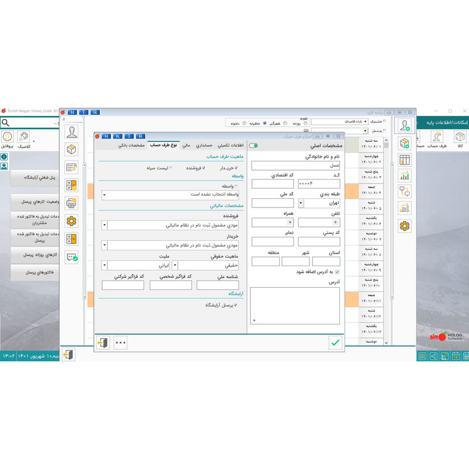Toggle the به آدرس اضافه شود checkbox
The height and width of the screenshot is (469, 469).
(x=337, y=272)
